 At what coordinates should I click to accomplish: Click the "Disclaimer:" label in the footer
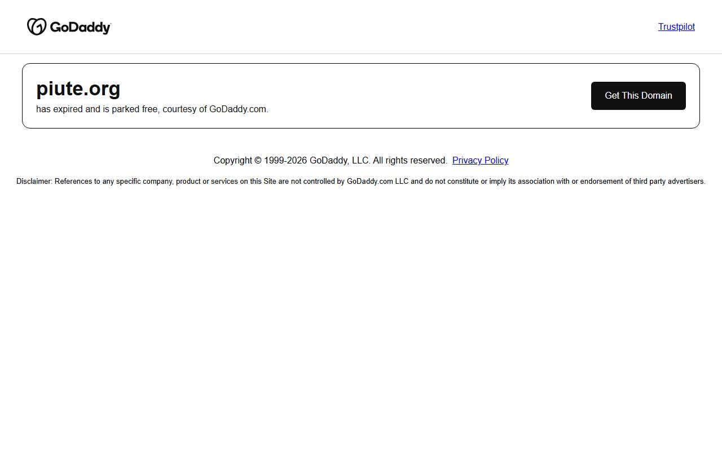(34, 182)
